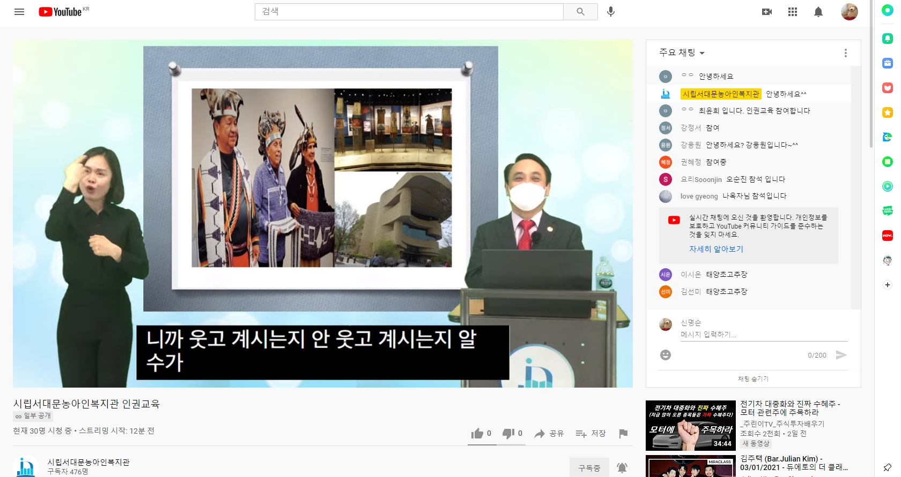901x477 pixels.
Task: Open the 김주택 (Bar.Julian Kim) video title
Action: click(x=794, y=463)
